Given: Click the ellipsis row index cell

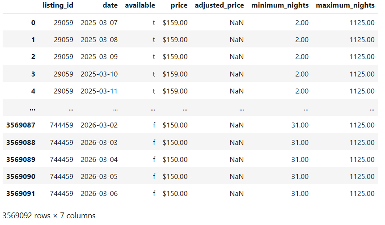Looking at the screenshot, I should (x=32, y=108).
